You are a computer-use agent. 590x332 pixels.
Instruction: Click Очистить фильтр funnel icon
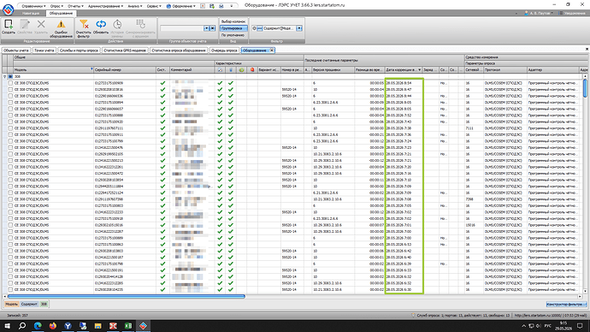click(84, 25)
